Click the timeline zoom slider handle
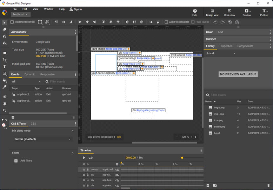This screenshot has width=273, height=190. (x=182, y=158)
